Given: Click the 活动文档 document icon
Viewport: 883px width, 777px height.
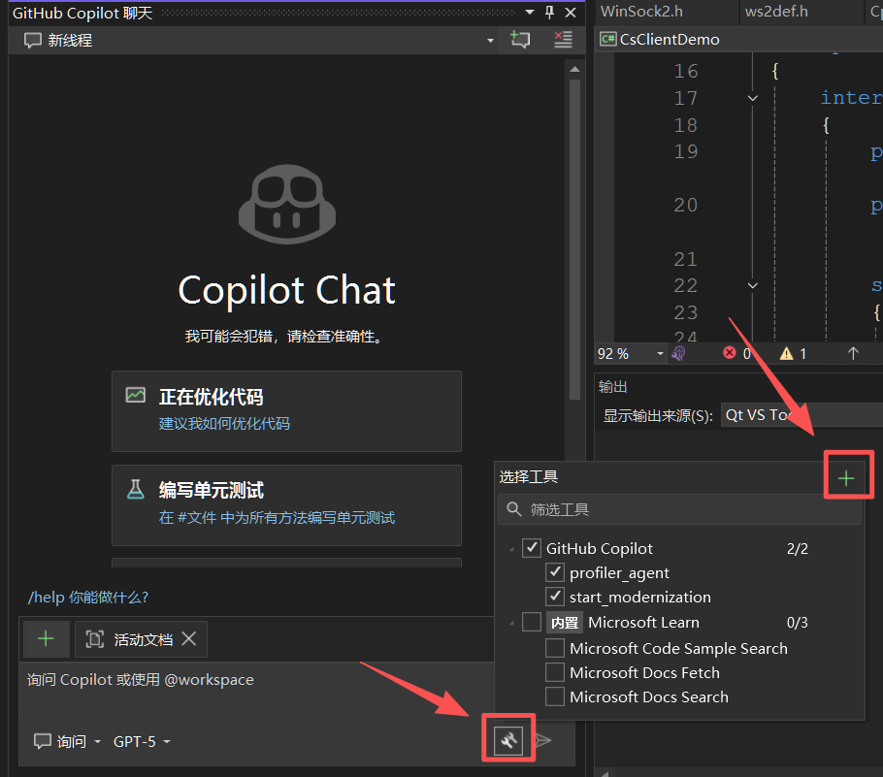Looking at the screenshot, I should pos(95,639).
